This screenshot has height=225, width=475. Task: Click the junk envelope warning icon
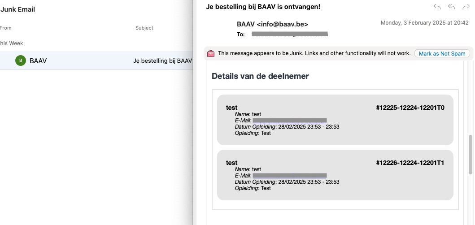[211, 54]
